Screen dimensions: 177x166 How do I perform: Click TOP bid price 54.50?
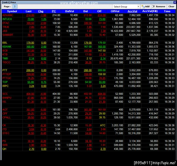88,82
